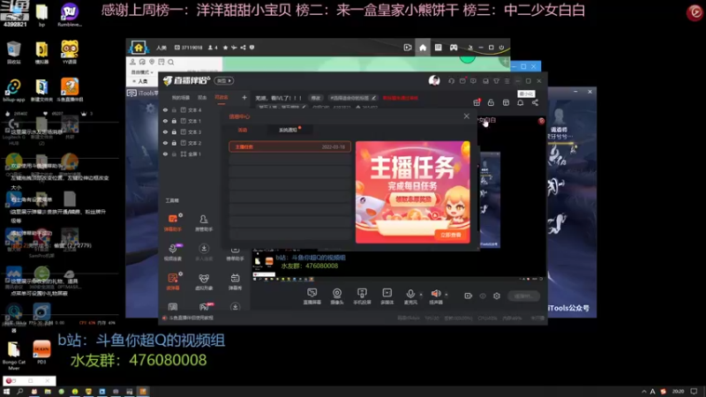
Task: Open the 虚拟形象 bear-face tool
Action: (x=204, y=281)
